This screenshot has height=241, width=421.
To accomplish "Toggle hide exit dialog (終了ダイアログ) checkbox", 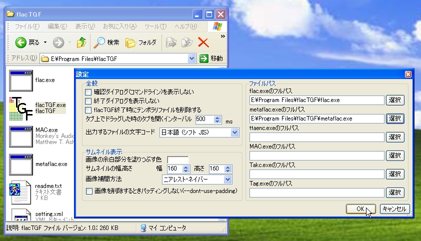I will [88, 101].
